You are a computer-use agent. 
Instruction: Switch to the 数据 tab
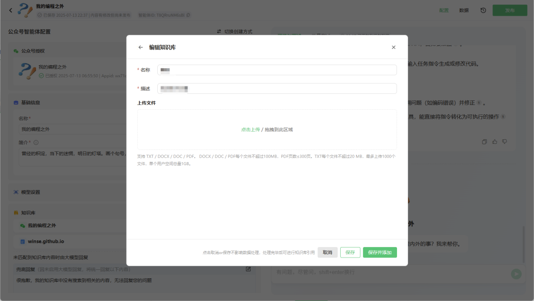[x=464, y=10]
